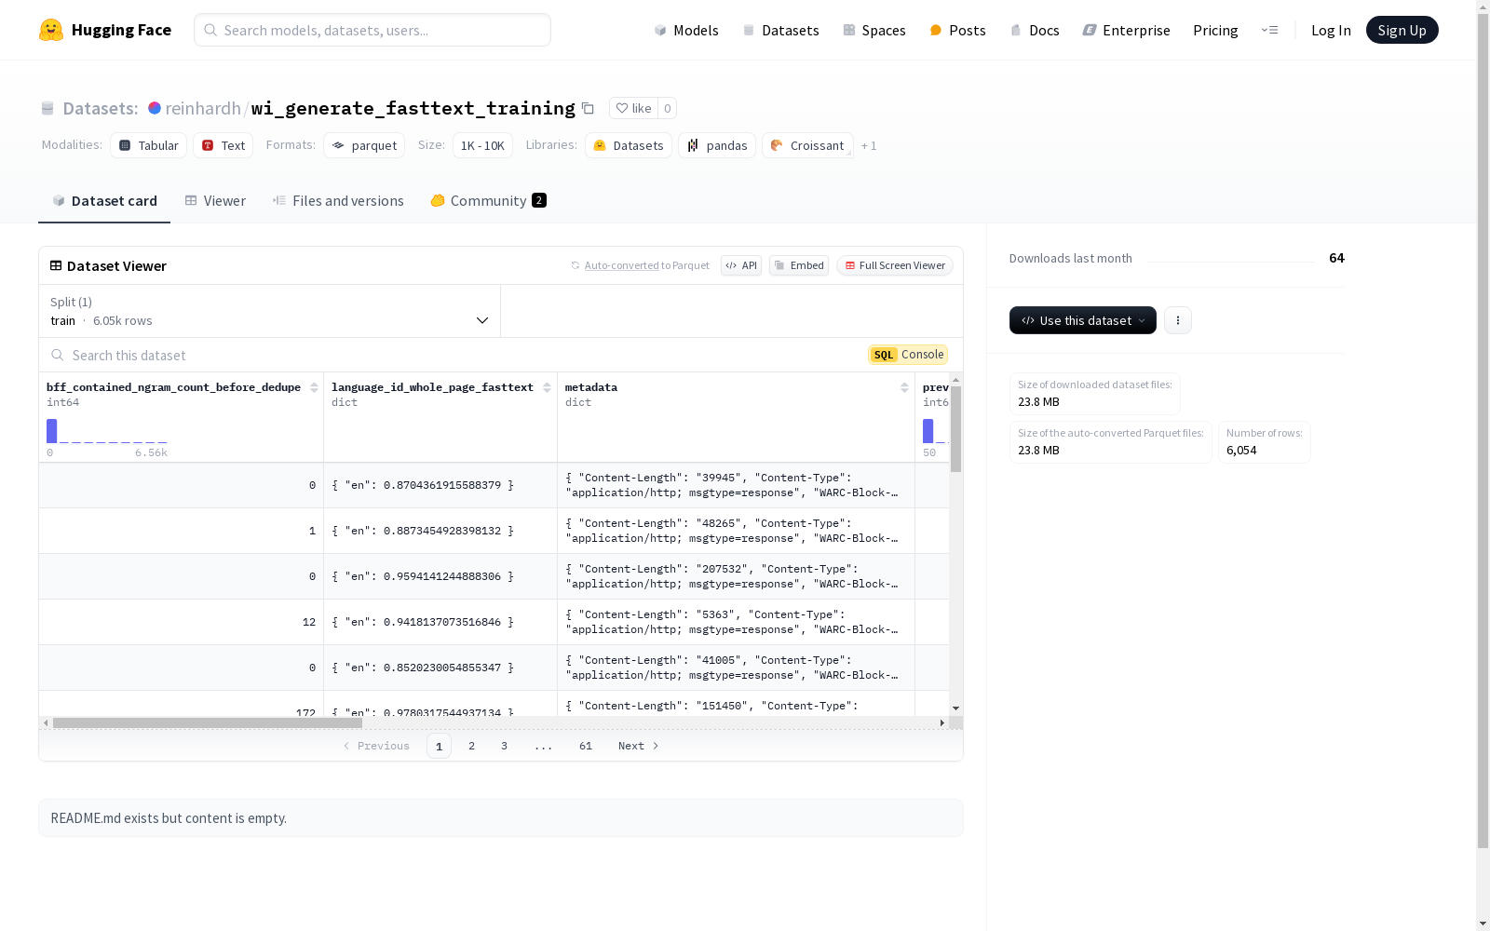This screenshot has height=931, width=1490.
Task: Show the +1 additional libraries
Action: point(869,145)
